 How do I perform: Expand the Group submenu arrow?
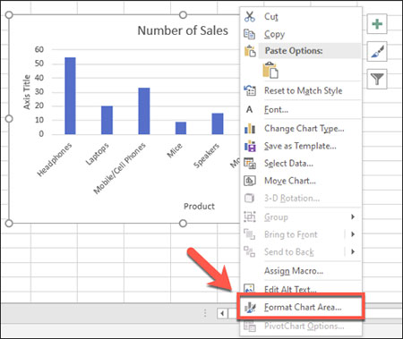click(x=353, y=216)
